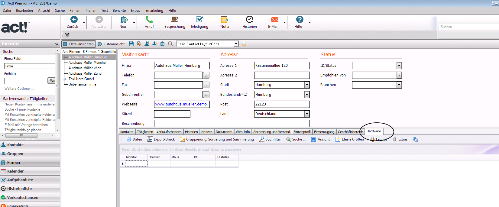Screen dimensions: 499x207
Task: Click the Suchen box at top right
Action: [x=469, y=27]
